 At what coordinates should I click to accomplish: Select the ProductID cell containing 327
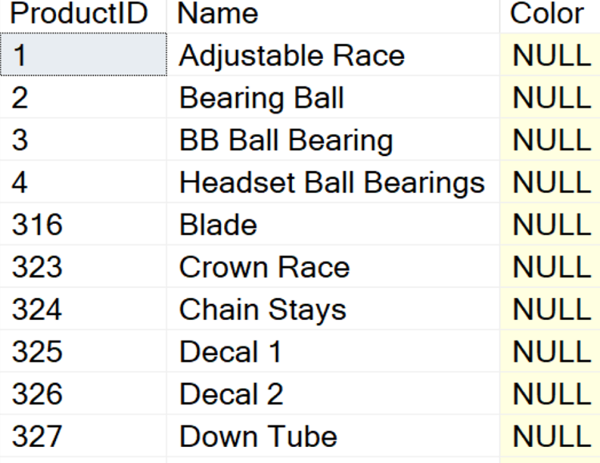pyautogui.click(x=83, y=437)
